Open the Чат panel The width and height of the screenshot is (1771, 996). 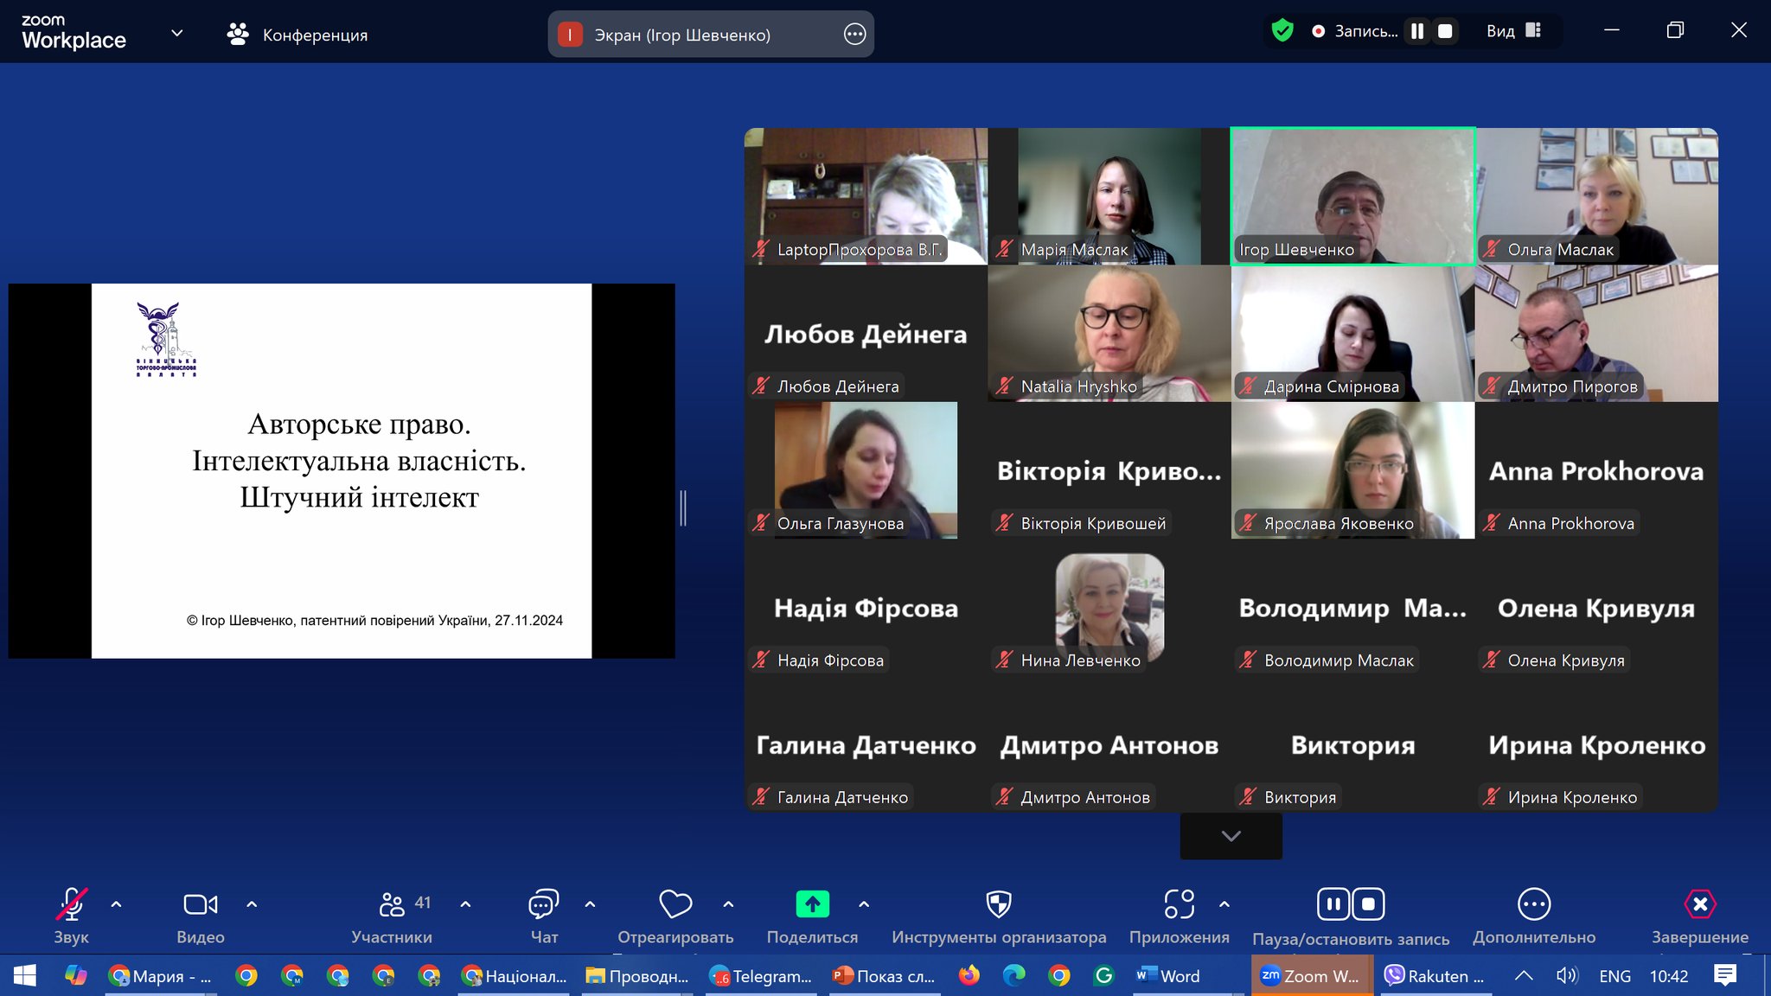point(543,904)
